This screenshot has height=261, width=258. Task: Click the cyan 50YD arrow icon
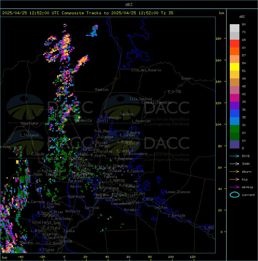(x=234, y=156)
